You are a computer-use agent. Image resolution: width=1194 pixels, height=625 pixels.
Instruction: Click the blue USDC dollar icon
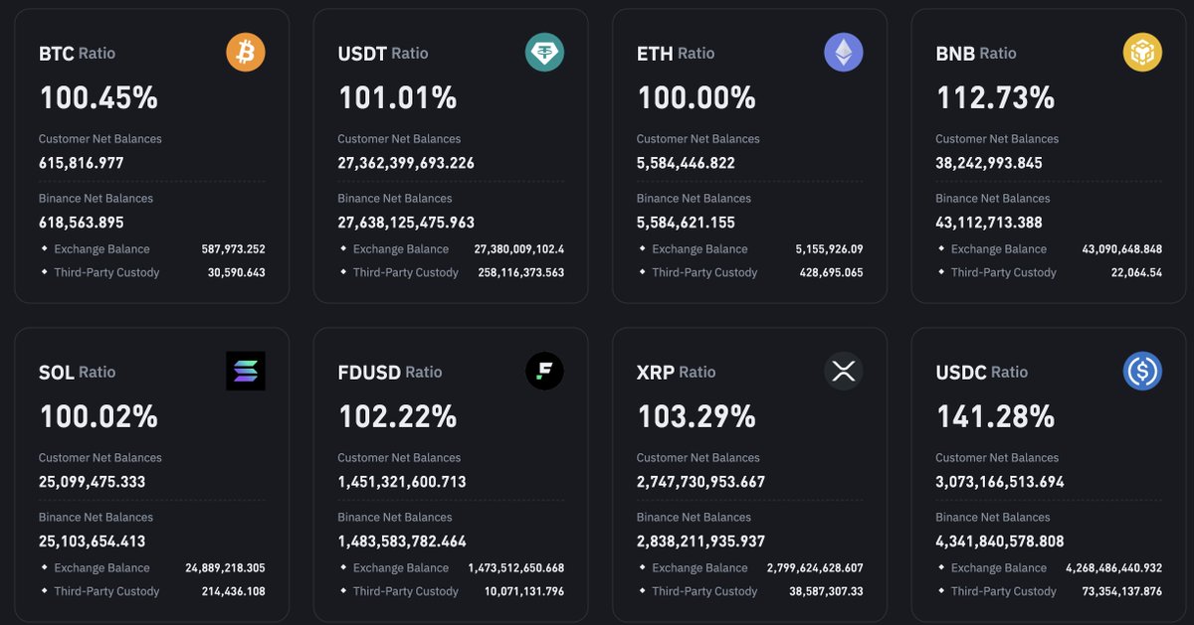coord(1142,371)
